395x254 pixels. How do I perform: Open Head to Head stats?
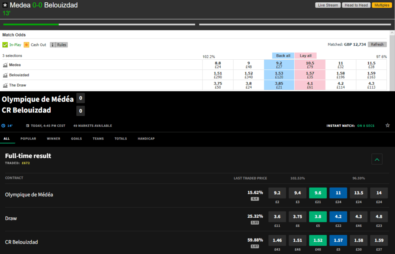tap(356, 5)
